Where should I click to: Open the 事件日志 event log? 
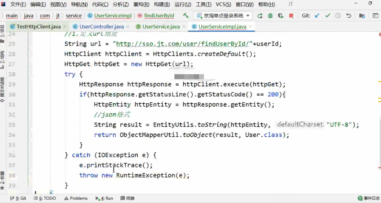pos(369,198)
